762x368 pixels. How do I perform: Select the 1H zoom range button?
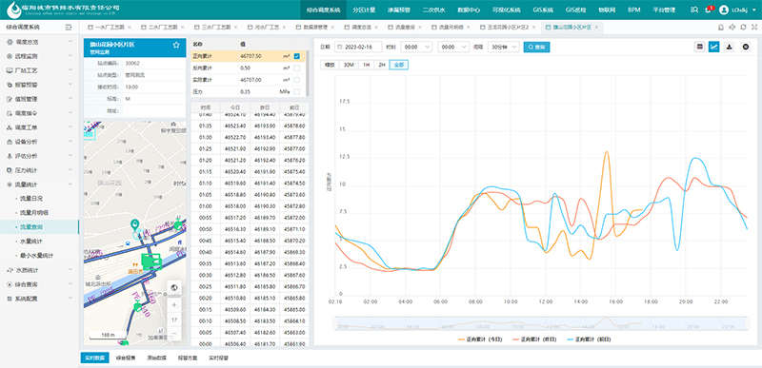366,65
